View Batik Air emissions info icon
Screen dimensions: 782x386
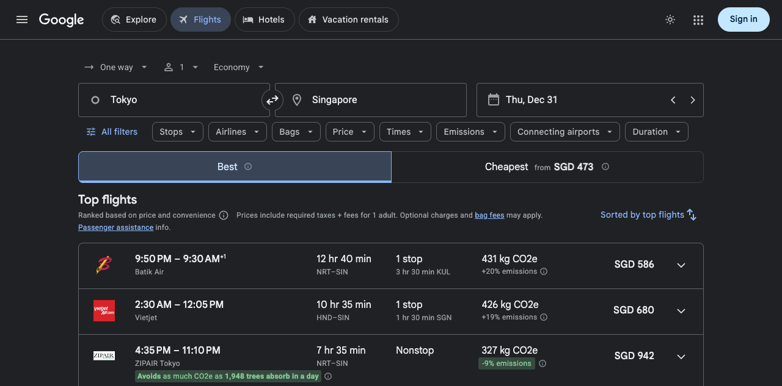(x=544, y=271)
